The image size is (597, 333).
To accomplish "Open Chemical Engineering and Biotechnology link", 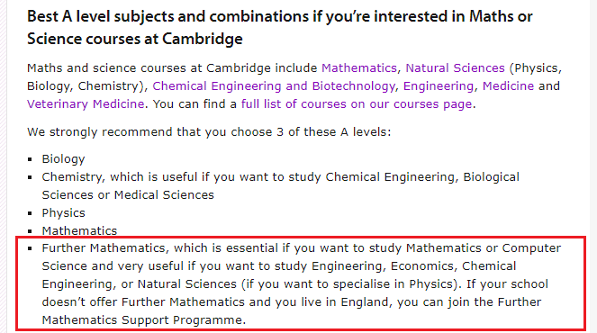I will coord(274,86).
